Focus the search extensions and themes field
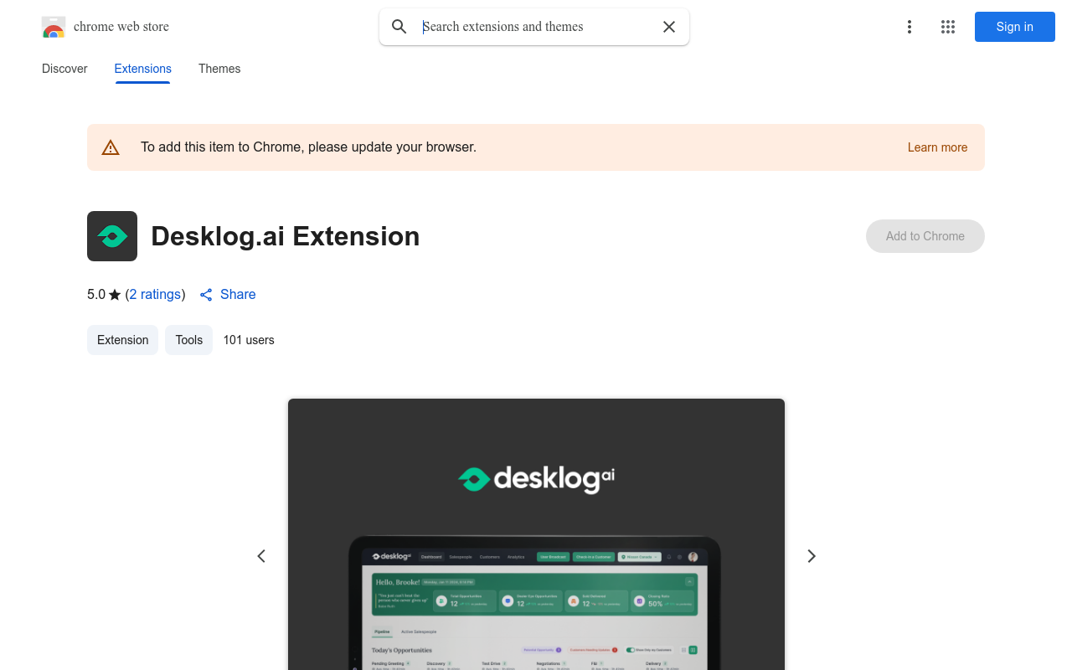 tap(536, 27)
